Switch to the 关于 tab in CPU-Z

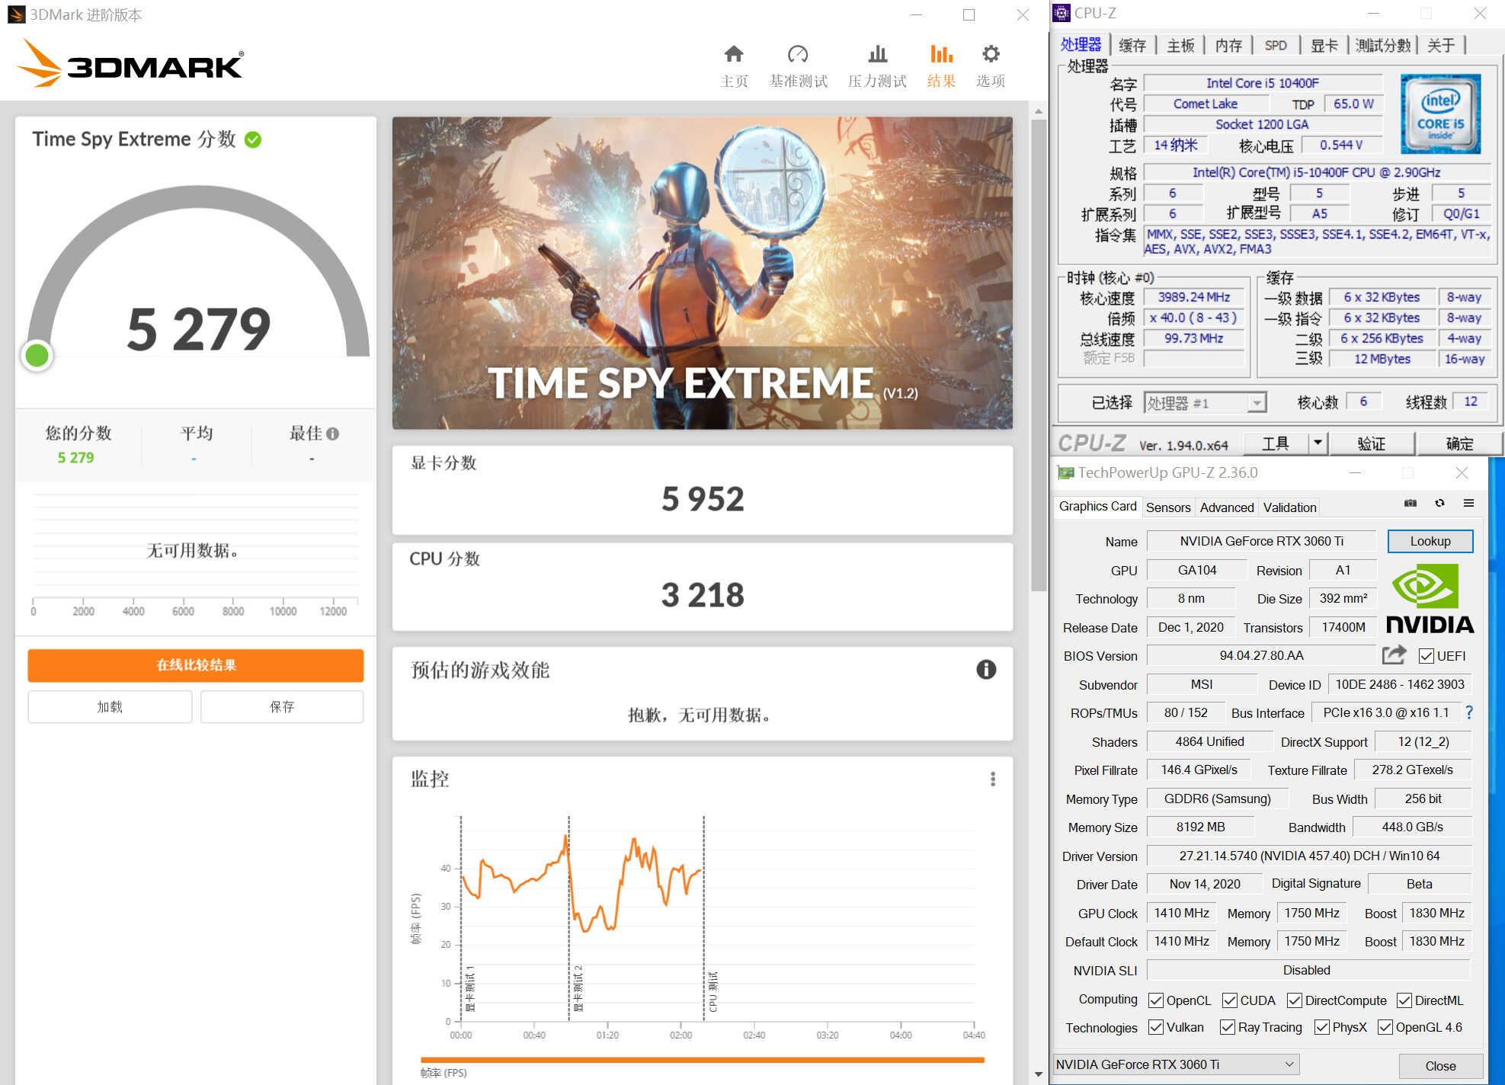(1440, 45)
